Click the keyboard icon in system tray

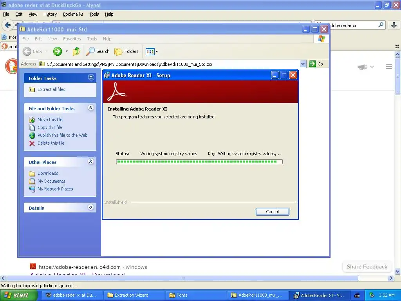click(x=357, y=296)
